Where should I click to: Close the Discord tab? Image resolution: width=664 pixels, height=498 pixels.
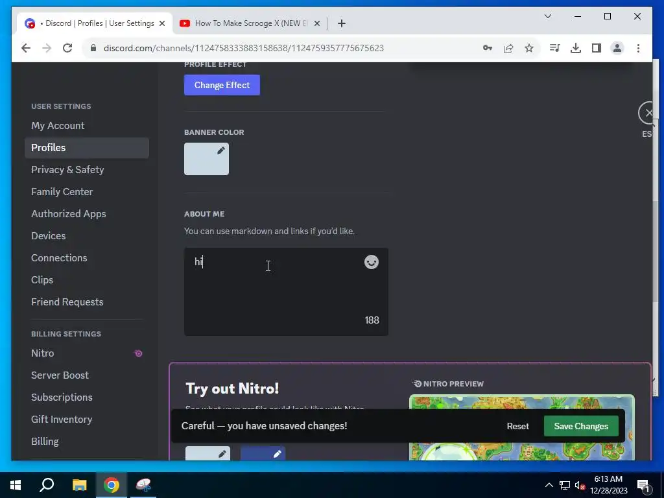[x=161, y=23]
